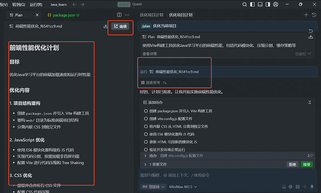
Task: Toggle todo 创建 package.json 并引入 Vite 构建工具
Action: 146,111
